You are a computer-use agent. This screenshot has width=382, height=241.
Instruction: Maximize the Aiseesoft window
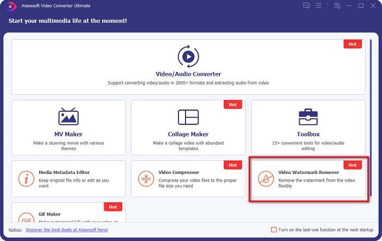(x=361, y=5)
